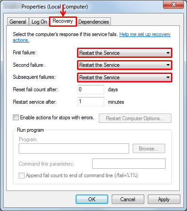
Task: Open the Log On tab
Action: [39, 22]
